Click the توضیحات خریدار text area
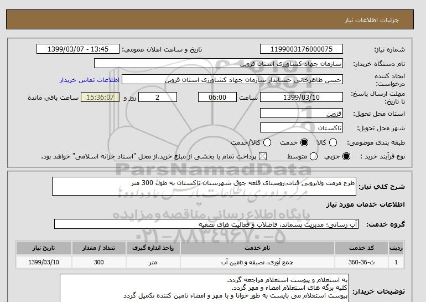Screen dimensions: 426x302 [204, 288]
